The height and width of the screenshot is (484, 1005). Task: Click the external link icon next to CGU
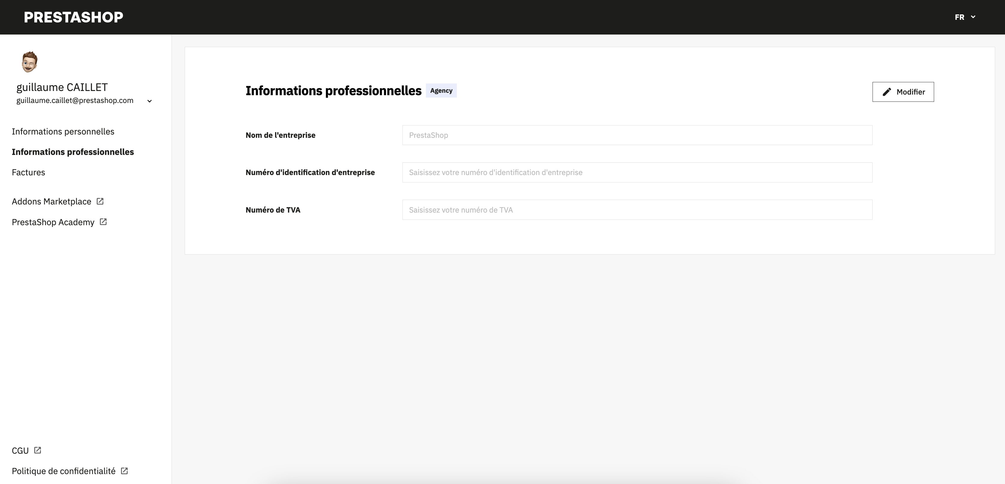(38, 450)
